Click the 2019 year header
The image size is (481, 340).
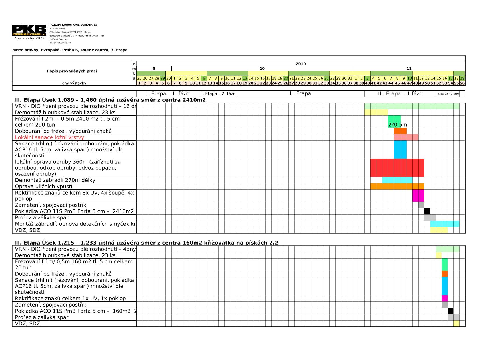point(301,64)
